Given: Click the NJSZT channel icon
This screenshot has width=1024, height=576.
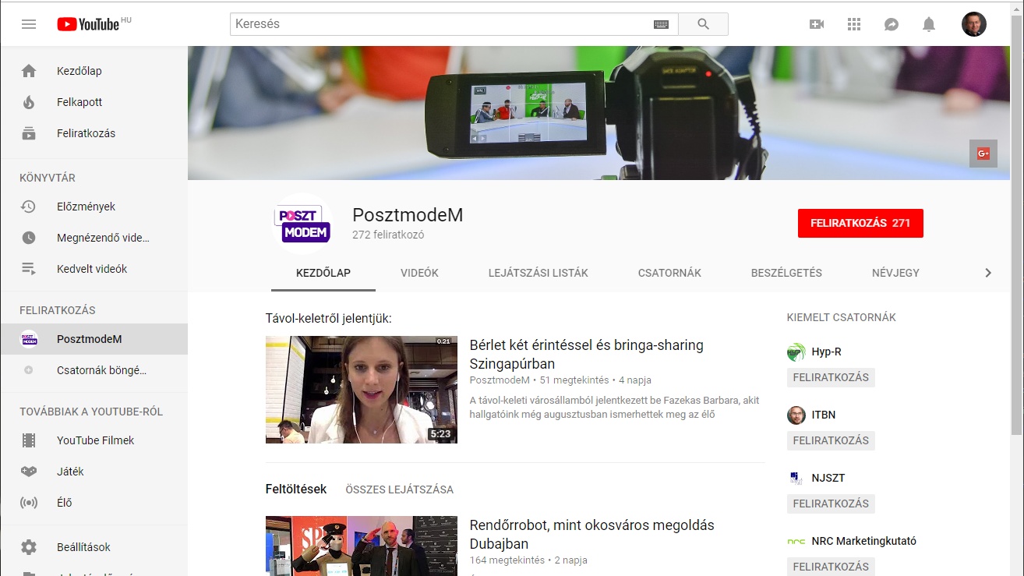Looking at the screenshot, I should coord(796,478).
